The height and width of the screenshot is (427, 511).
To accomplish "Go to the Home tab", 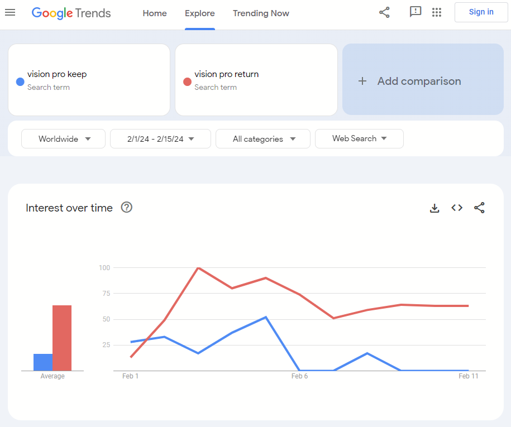I will [x=155, y=13].
